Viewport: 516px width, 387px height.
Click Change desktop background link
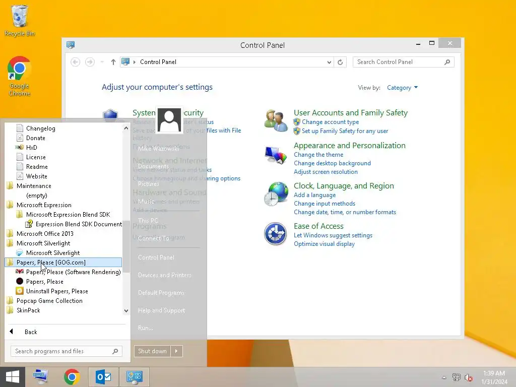pyautogui.click(x=332, y=163)
